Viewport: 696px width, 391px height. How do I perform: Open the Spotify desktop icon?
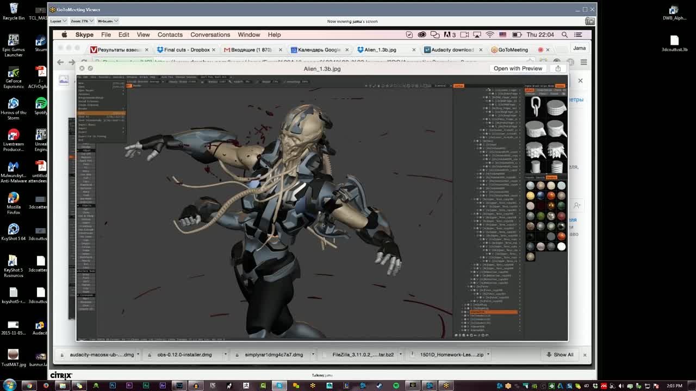[41, 106]
